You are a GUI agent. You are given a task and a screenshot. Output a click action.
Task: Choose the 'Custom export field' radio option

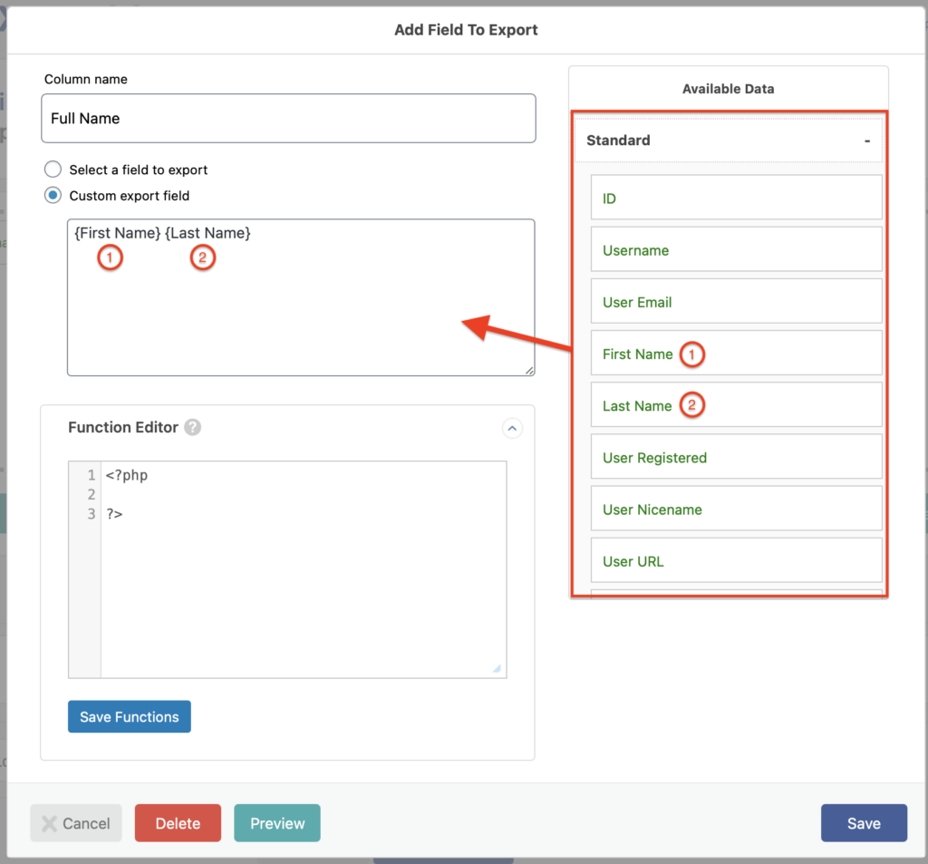click(53, 196)
